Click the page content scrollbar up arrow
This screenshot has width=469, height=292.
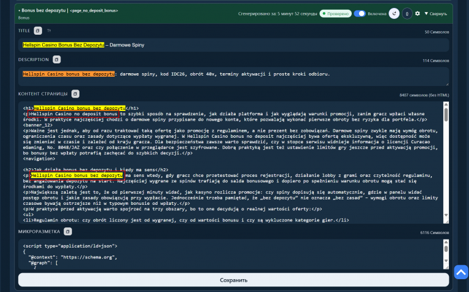pyautogui.click(x=446, y=104)
